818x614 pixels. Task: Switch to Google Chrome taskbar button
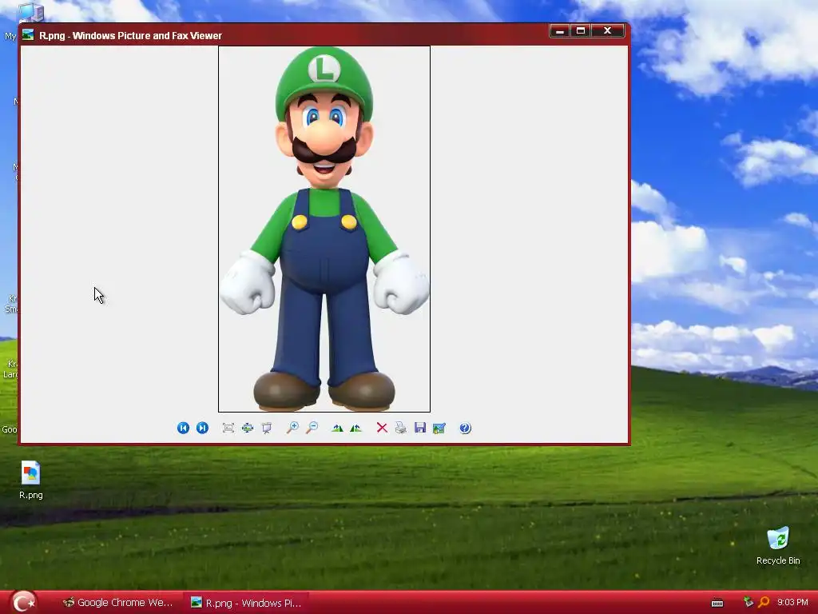click(118, 603)
